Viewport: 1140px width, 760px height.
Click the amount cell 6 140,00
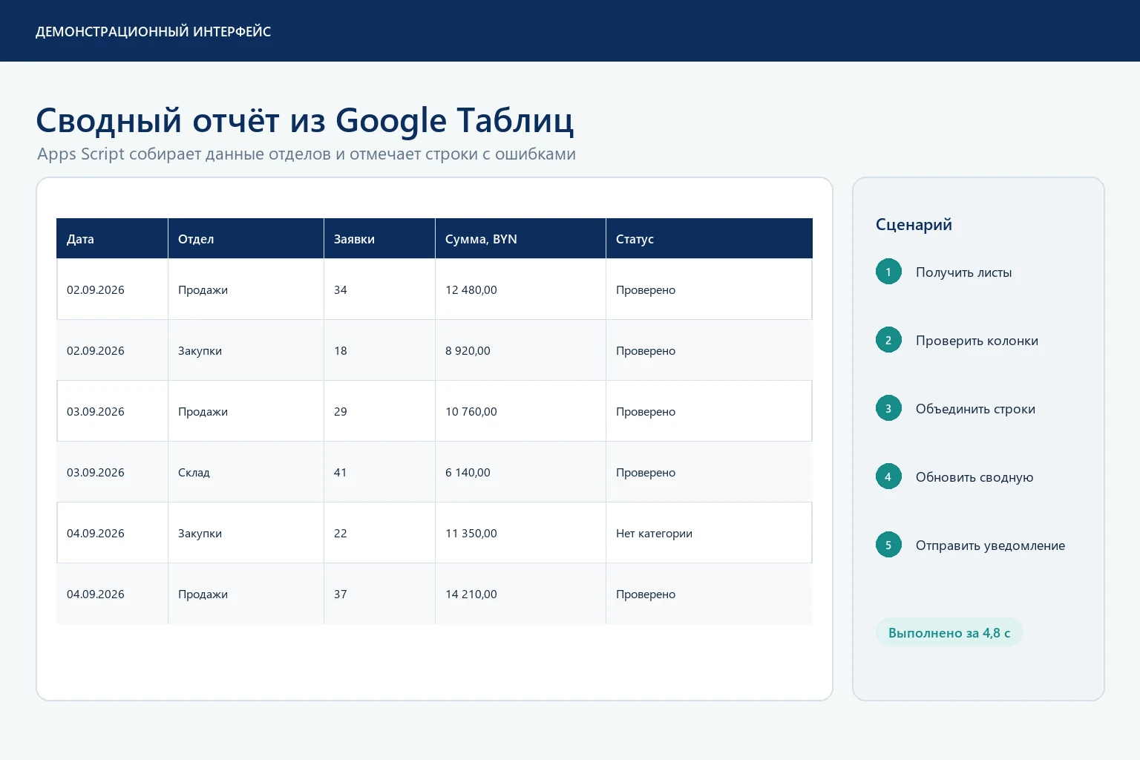coord(520,472)
